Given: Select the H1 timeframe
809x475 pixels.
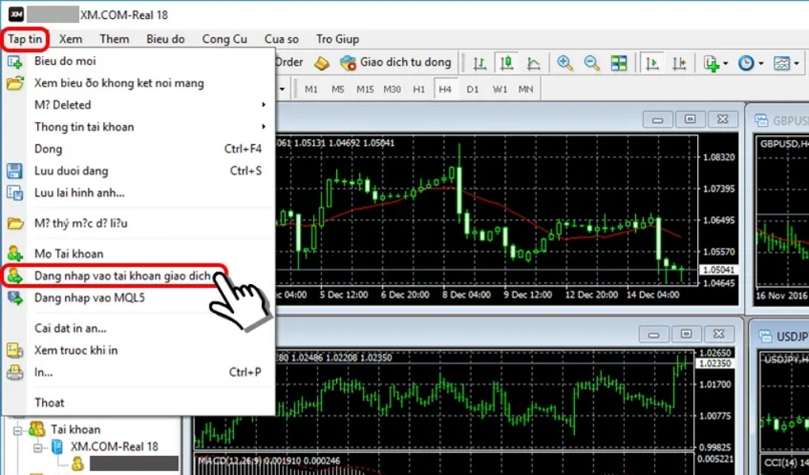Looking at the screenshot, I should pyautogui.click(x=419, y=89).
